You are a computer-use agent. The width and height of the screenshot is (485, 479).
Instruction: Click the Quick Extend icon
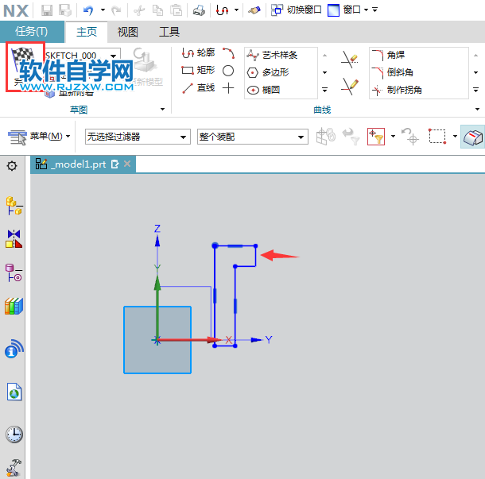[350, 87]
